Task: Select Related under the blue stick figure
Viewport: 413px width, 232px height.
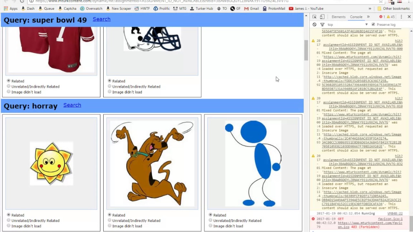Action: click(x=211, y=215)
